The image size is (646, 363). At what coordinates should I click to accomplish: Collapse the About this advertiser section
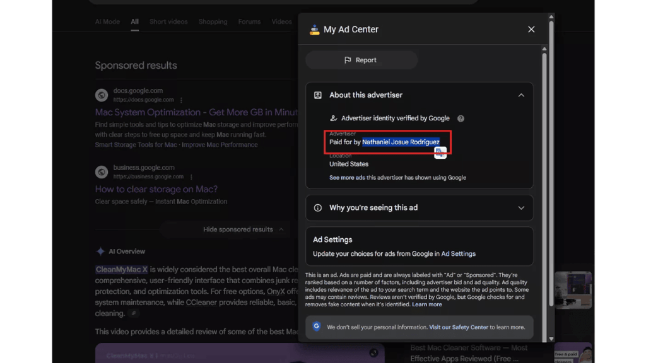[x=520, y=95]
